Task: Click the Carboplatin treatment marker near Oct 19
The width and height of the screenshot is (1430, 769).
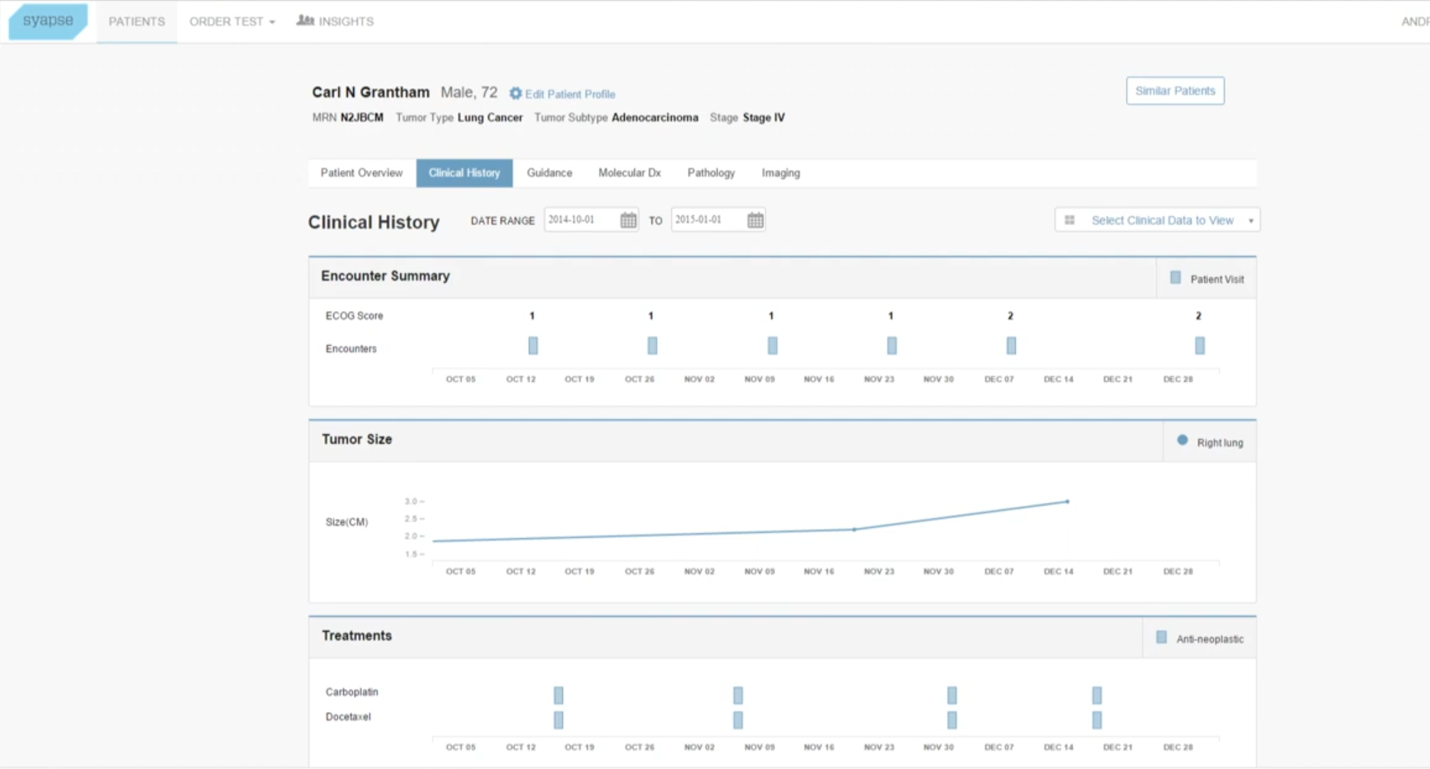Action: point(558,695)
